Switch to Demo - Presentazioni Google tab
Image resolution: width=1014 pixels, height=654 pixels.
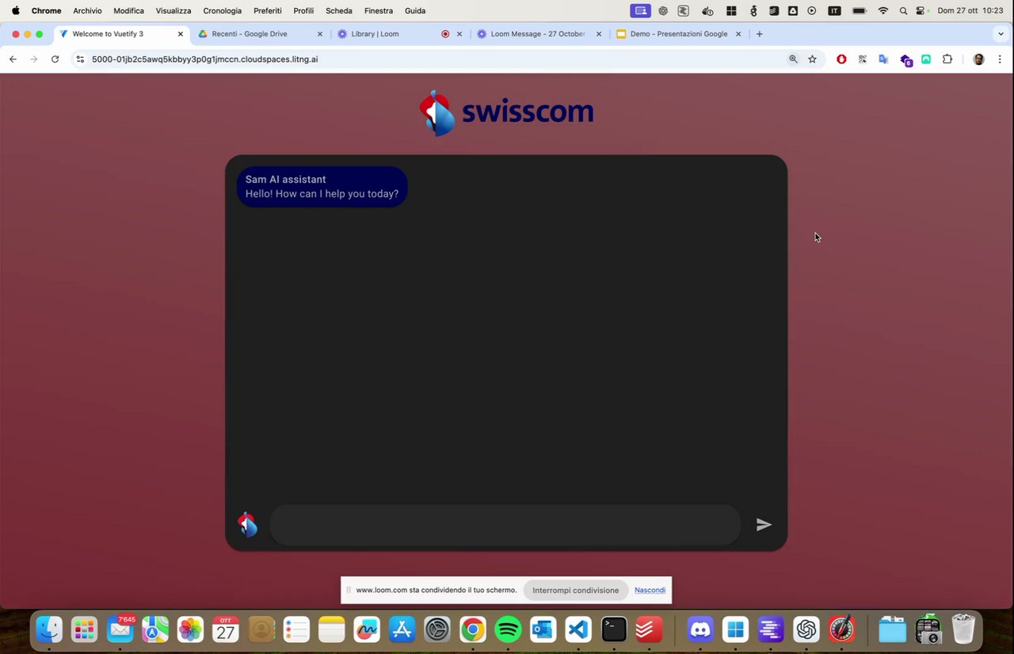(679, 34)
